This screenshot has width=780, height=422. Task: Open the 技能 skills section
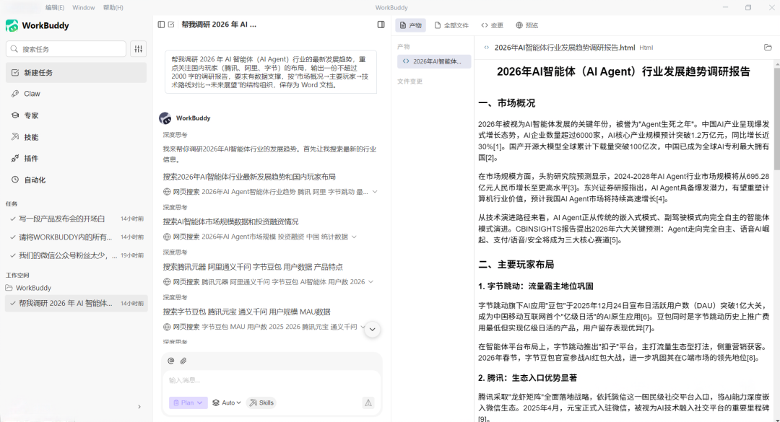click(x=76, y=136)
